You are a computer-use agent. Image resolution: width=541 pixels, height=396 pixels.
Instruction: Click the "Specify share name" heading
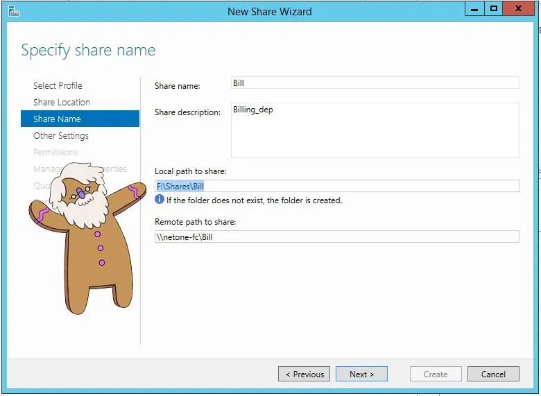[88, 51]
